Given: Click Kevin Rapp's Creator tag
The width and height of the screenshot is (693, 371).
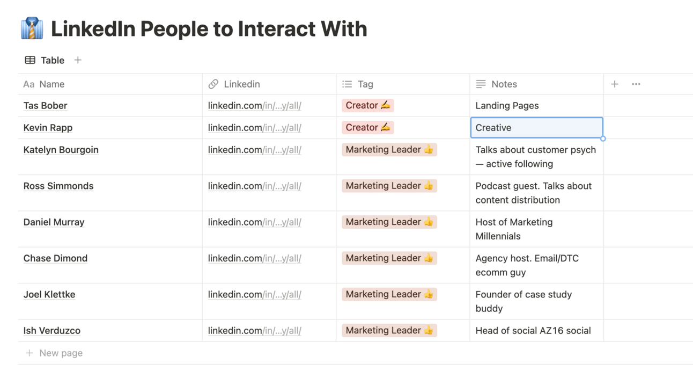Looking at the screenshot, I should pos(367,128).
